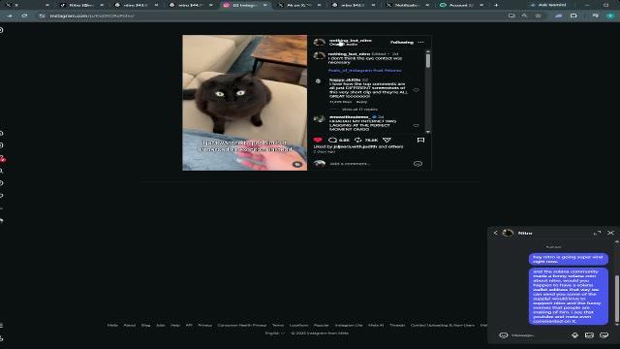Share the post with the paper plane icon
This screenshot has height=349, width=620.
[387, 140]
